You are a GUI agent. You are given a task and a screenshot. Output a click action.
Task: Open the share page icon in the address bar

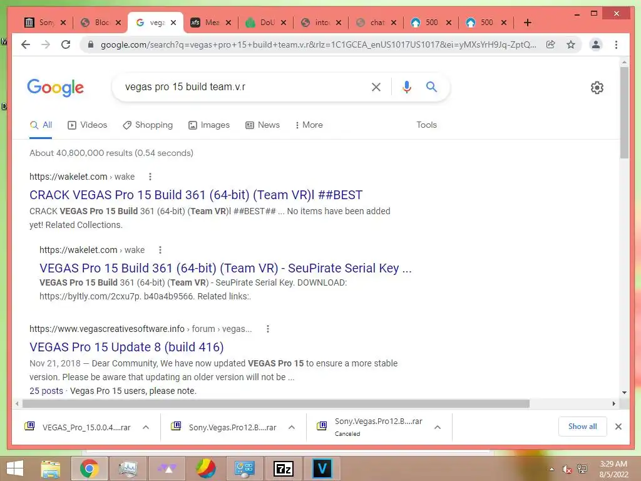tap(551, 44)
